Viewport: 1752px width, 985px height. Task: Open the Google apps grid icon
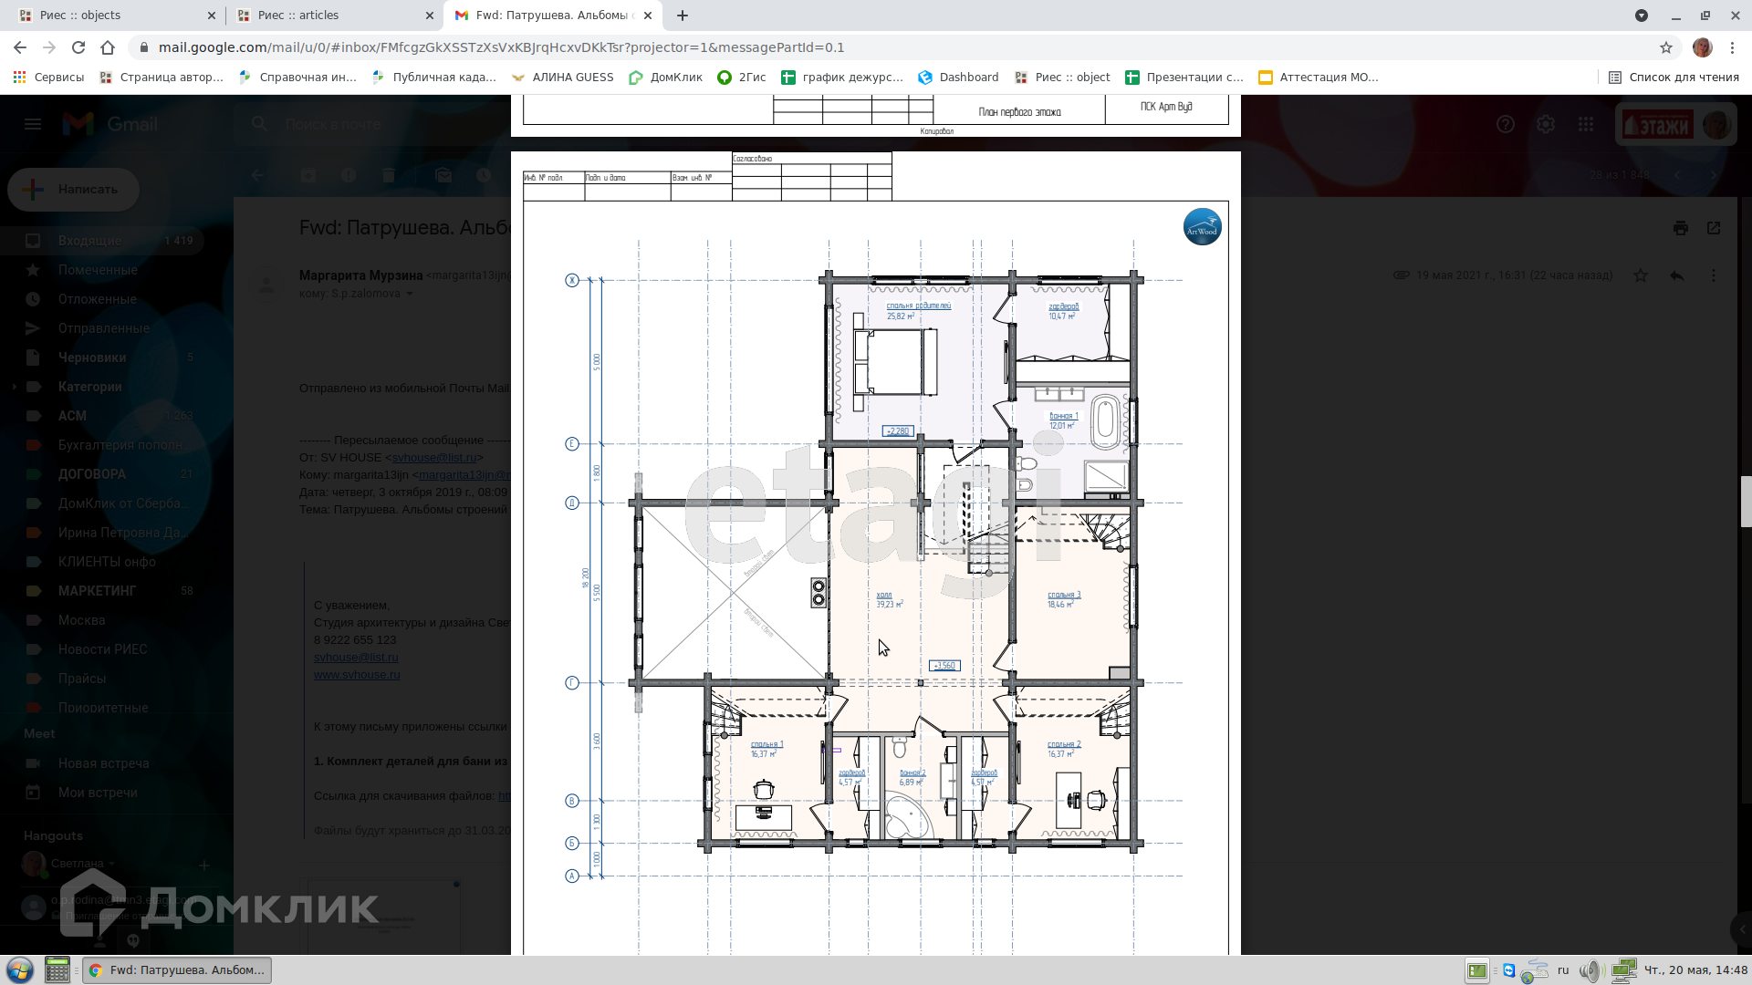pyautogui.click(x=1586, y=124)
